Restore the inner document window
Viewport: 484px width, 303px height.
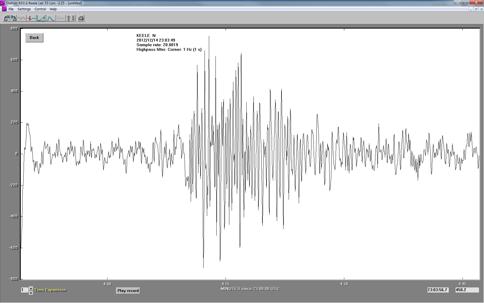coord(476,9)
